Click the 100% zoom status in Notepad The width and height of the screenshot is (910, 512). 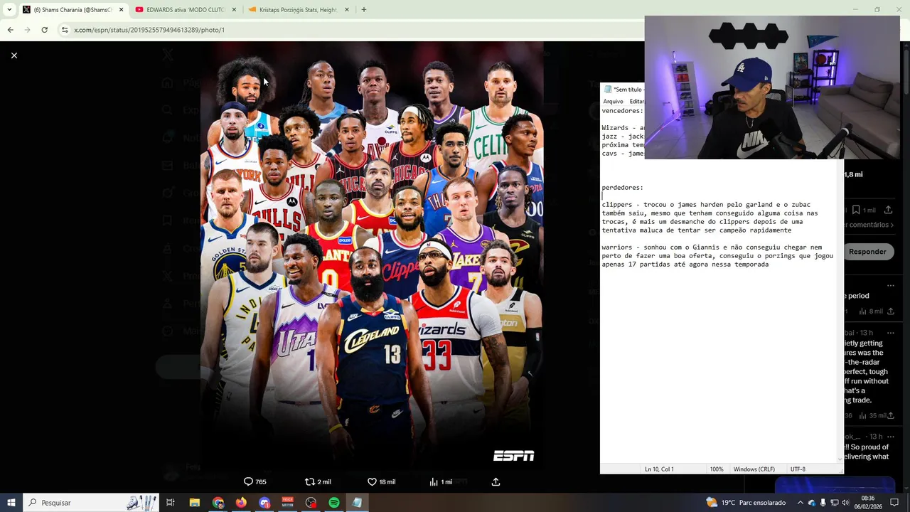(717, 469)
